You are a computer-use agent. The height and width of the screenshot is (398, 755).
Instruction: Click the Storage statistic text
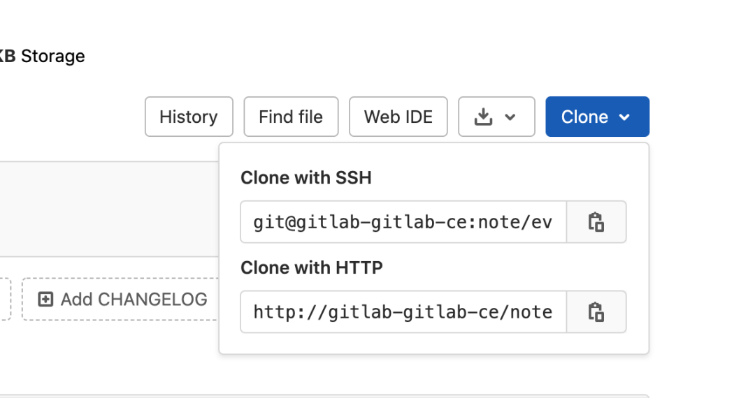click(52, 56)
